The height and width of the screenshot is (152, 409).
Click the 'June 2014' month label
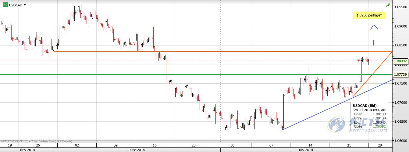(137, 150)
